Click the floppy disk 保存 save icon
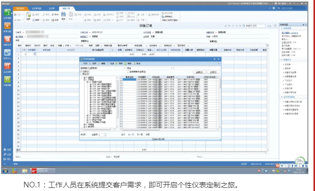Image resolution: width=315 pixels, height=191 pixels. (x=63, y=14)
